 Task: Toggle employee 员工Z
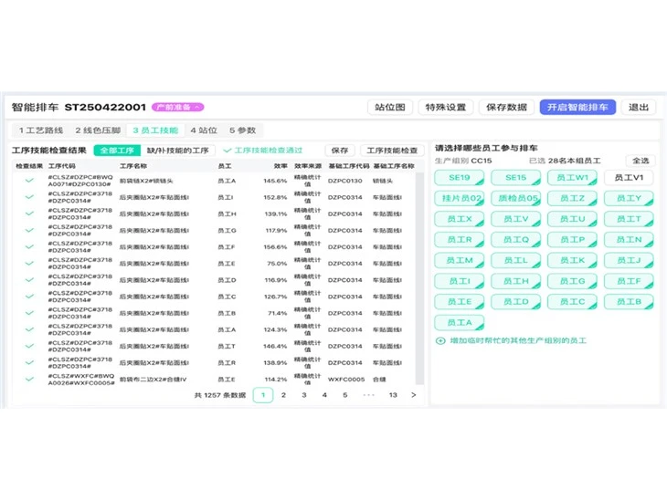click(572, 198)
